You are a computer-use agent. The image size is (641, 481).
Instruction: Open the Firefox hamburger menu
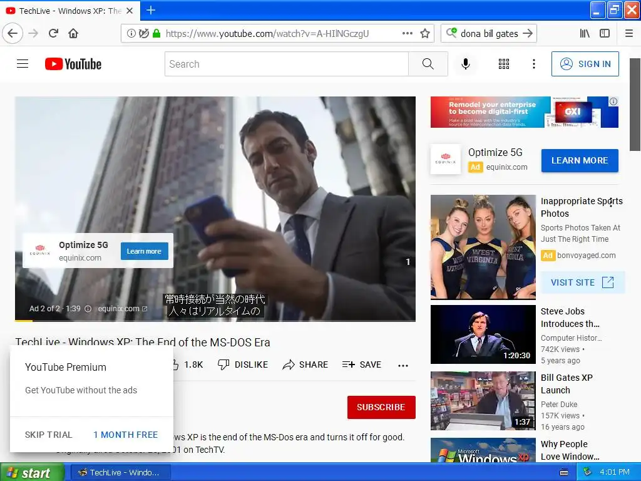[x=629, y=33]
